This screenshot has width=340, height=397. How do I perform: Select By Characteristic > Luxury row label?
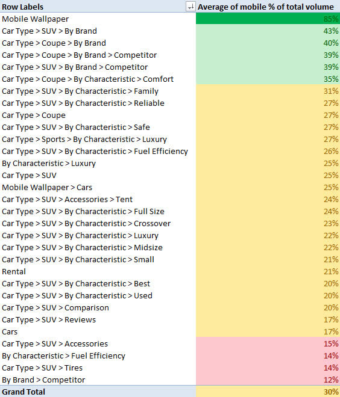point(49,163)
